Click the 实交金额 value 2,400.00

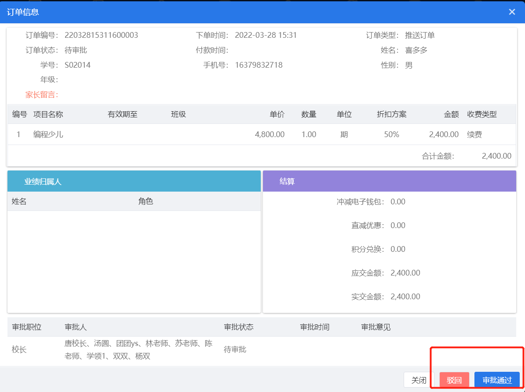click(x=405, y=297)
